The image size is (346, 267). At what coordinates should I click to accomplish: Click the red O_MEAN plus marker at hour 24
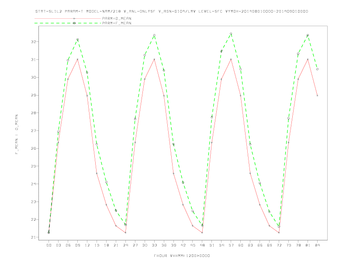[x=125, y=233]
